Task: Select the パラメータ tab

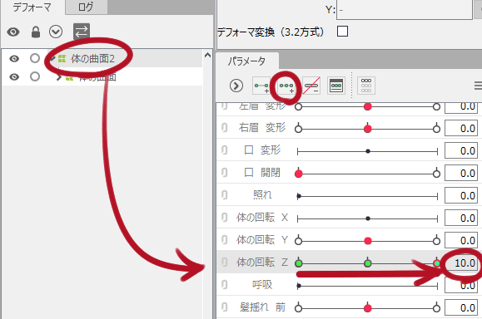Action: 247,61
